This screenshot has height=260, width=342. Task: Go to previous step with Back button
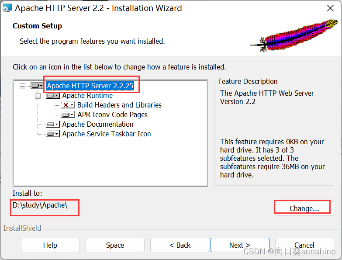pos(180,245)
